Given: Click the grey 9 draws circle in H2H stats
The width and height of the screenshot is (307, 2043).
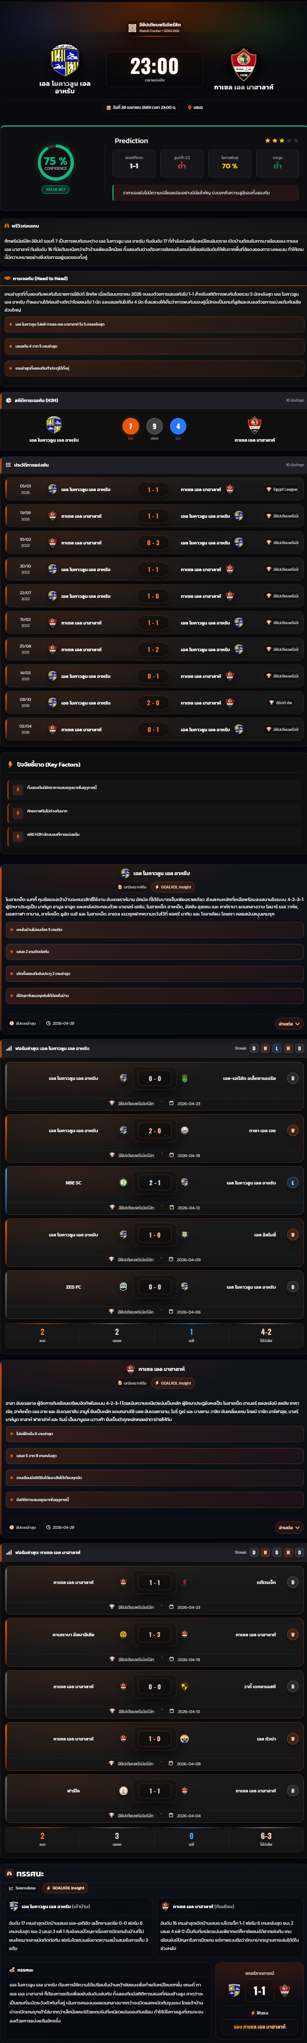Looking at the screenshot, I should coord(155,426).
